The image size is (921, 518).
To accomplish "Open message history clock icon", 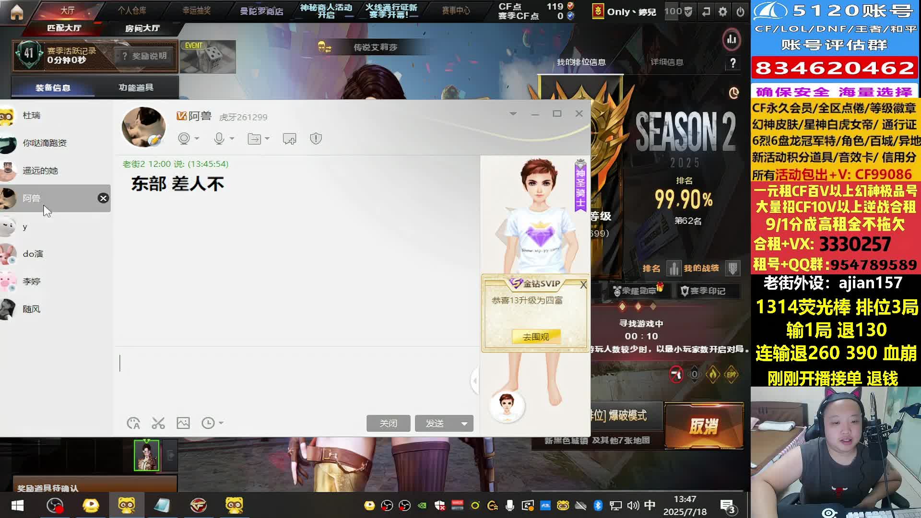I will (208, 423).
